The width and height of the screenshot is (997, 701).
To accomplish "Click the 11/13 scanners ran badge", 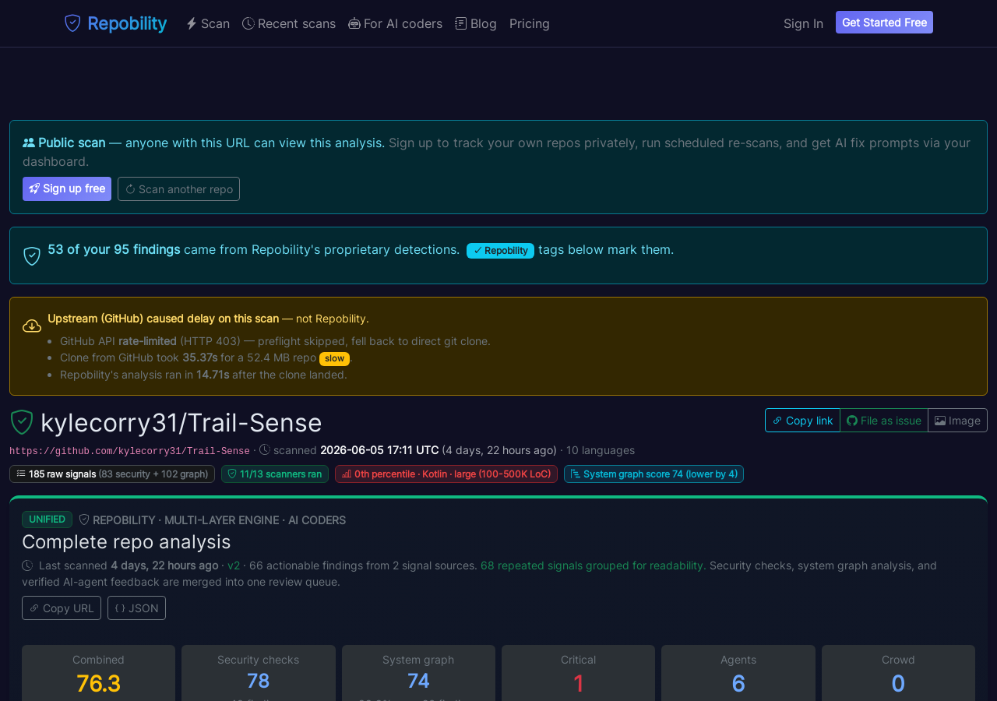I will coord(275,474).
